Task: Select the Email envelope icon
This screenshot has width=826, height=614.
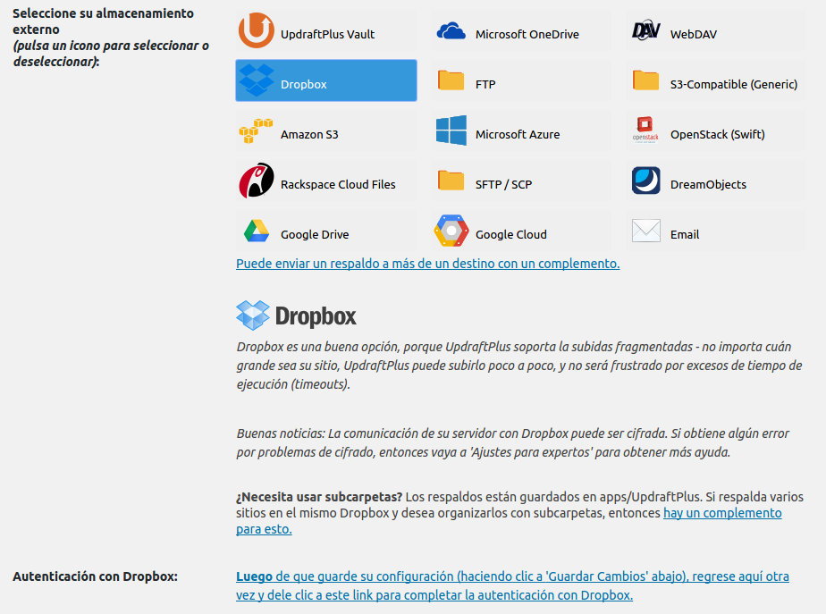Action: (645, 231)
